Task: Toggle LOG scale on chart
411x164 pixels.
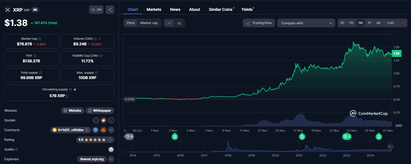Action: 390,23
